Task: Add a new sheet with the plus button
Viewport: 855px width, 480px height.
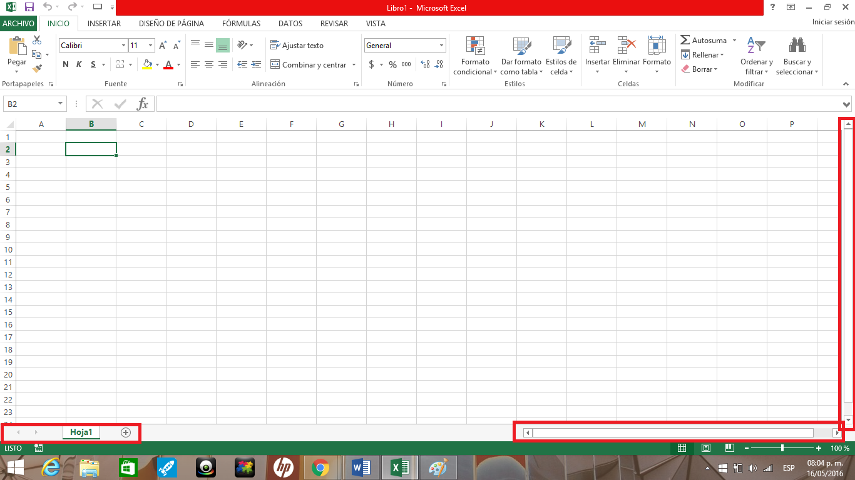Action: [x=125, y=432]
